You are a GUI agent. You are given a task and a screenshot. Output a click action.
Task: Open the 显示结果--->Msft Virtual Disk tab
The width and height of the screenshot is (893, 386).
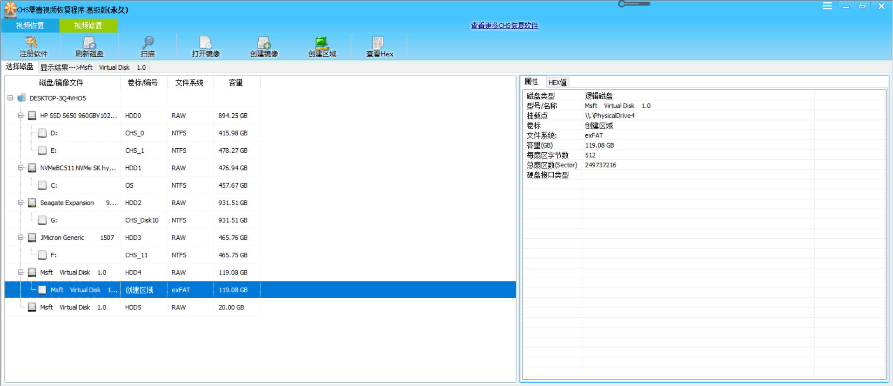tap(93, 67)
